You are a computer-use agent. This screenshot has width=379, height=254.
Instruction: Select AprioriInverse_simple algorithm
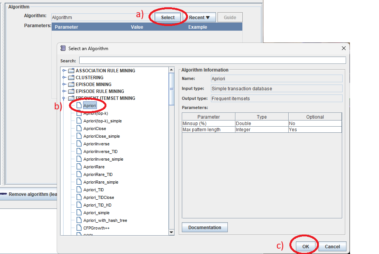103,159
